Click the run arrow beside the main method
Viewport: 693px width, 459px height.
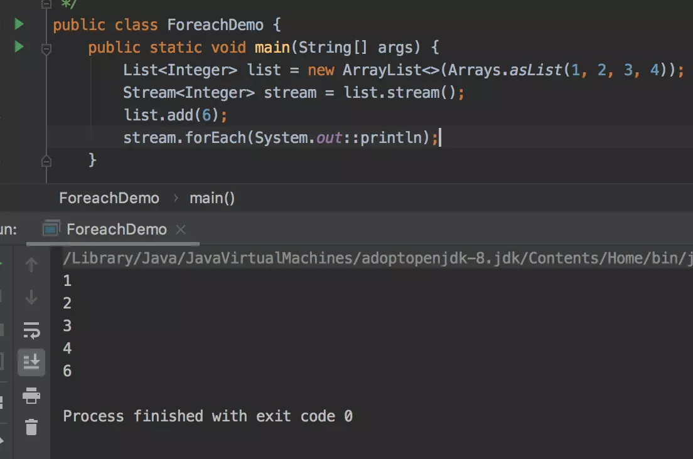tap(19, 47)
